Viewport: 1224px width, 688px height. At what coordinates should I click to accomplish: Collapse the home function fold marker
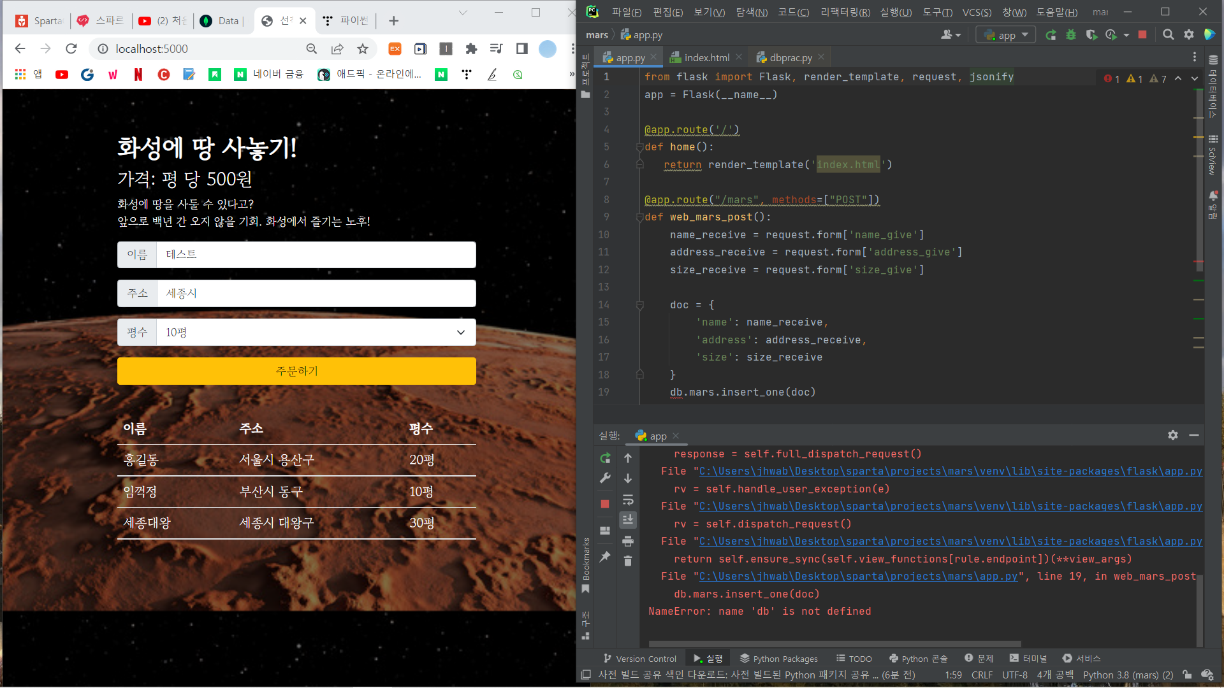point(639,147)
